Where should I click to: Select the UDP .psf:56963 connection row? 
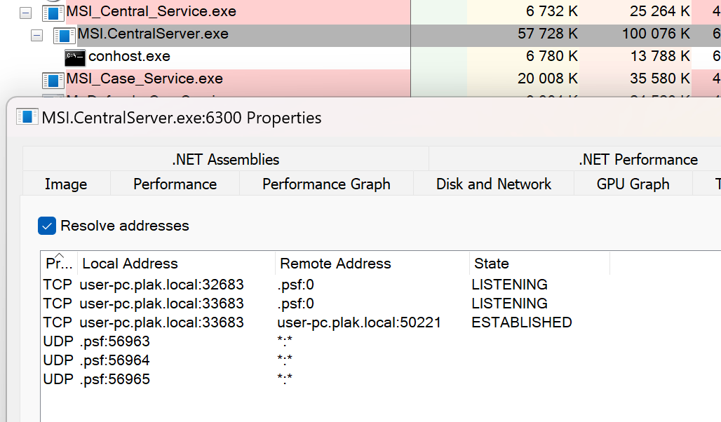pyautogui.click(x=97, y=341)
